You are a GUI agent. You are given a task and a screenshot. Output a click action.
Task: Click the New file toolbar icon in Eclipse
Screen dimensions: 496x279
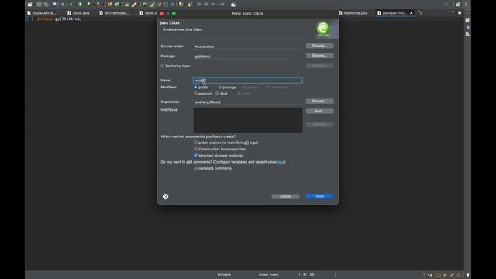tap(29, 5)
